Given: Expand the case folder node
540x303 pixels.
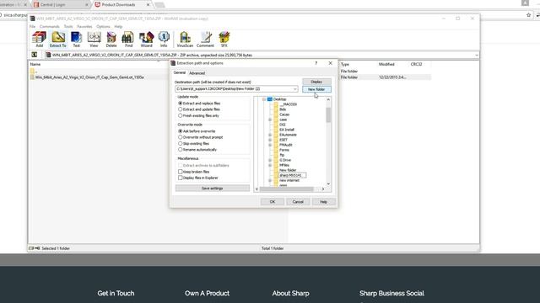Looking at the screenshot, I should [x=270, y=120].
